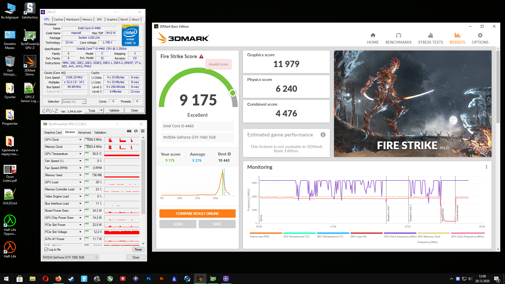Switch to the Graphics Card tab in GPU-Z
The width and height of the screenshot is (505, 284).
tap(53, 133)
